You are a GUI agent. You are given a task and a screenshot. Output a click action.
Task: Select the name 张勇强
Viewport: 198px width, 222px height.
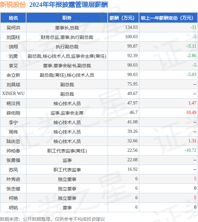click(x=13, y=160)
